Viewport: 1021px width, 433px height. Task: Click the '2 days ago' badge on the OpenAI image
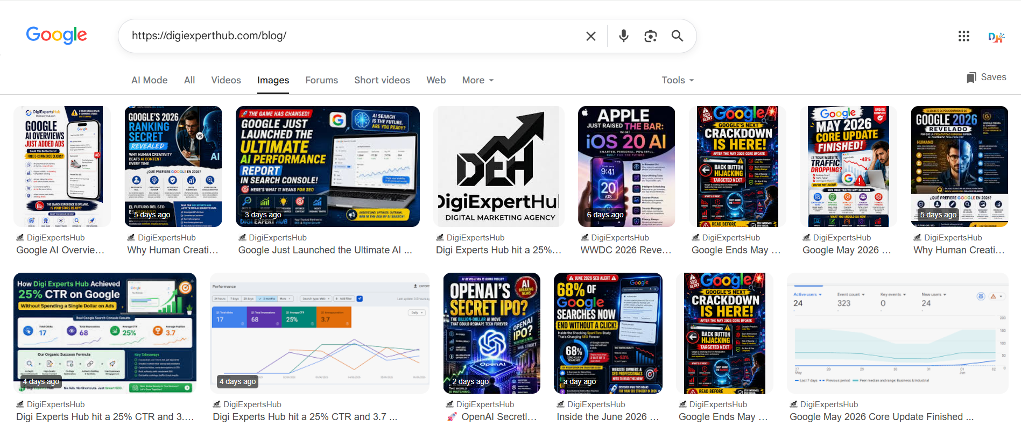point(470,381)
